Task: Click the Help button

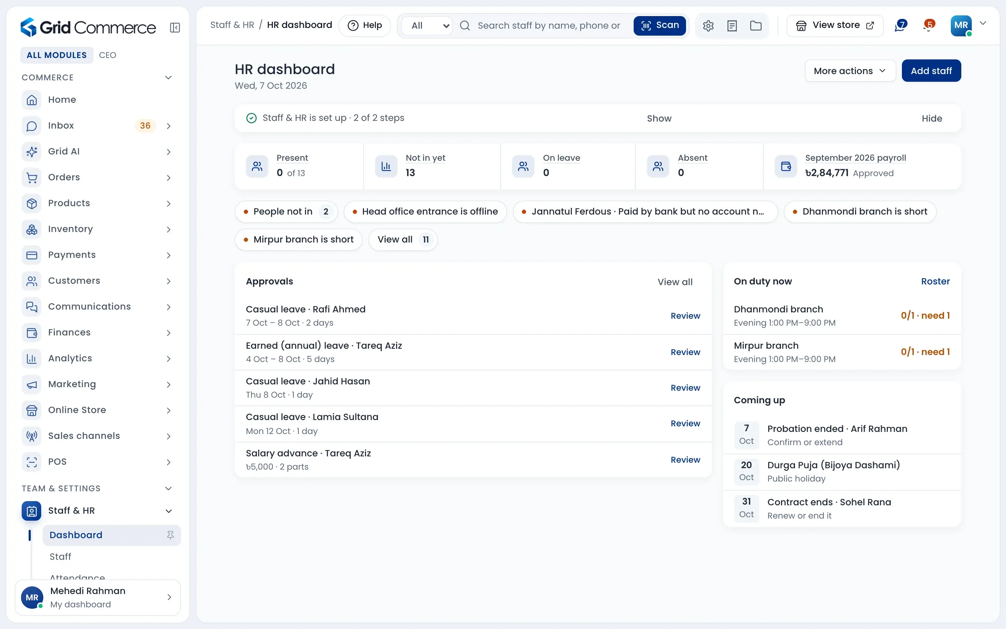Action: tap(365, 26)
